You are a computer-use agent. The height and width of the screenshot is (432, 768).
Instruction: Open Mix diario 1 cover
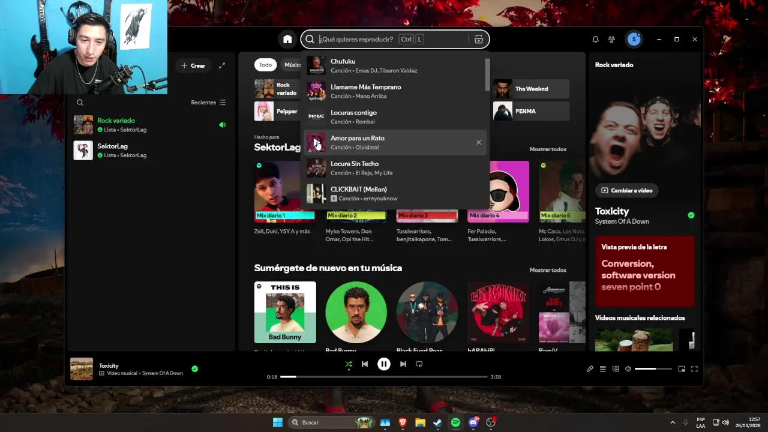pos(285,191)
